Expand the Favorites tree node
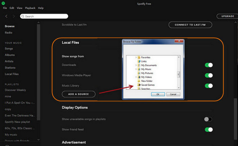 tap(136, 57)
